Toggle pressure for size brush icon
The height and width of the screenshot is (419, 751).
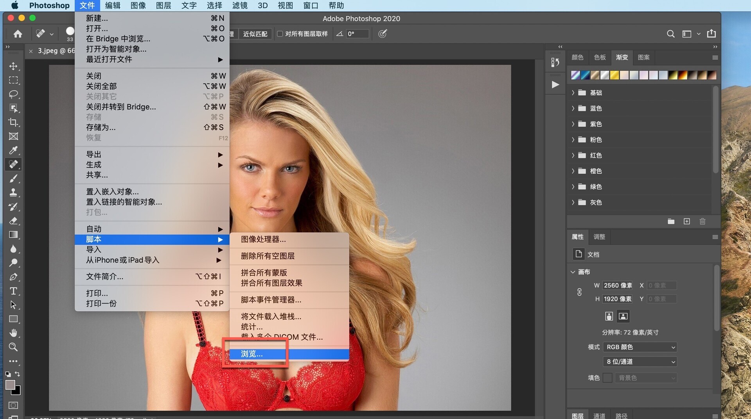383,34
